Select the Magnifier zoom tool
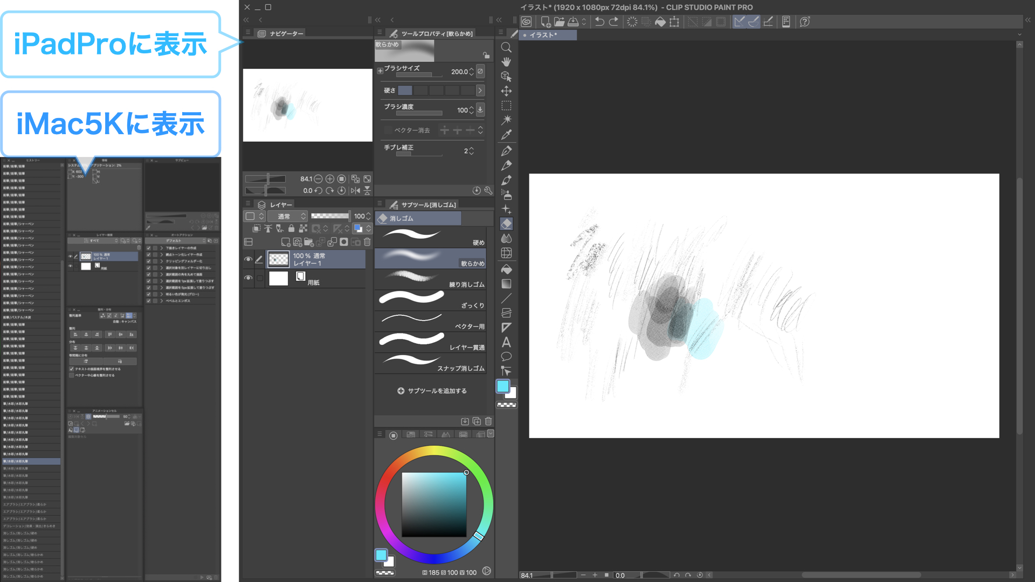This screenshot has width=1035, height=582. pyautogui.click(x=506, y=47)
